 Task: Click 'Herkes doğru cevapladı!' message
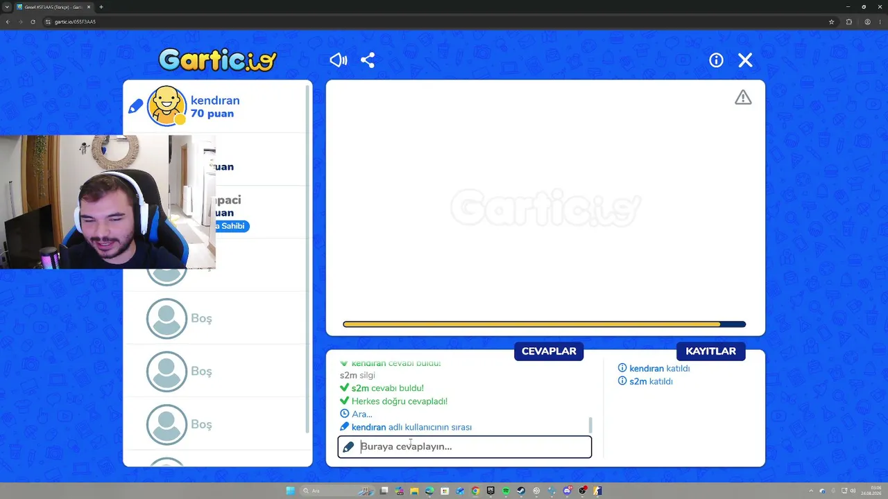(393, 401)
